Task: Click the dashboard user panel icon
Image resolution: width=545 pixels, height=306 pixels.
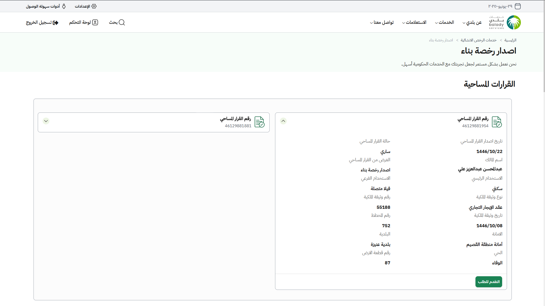Action: (95, 22)
